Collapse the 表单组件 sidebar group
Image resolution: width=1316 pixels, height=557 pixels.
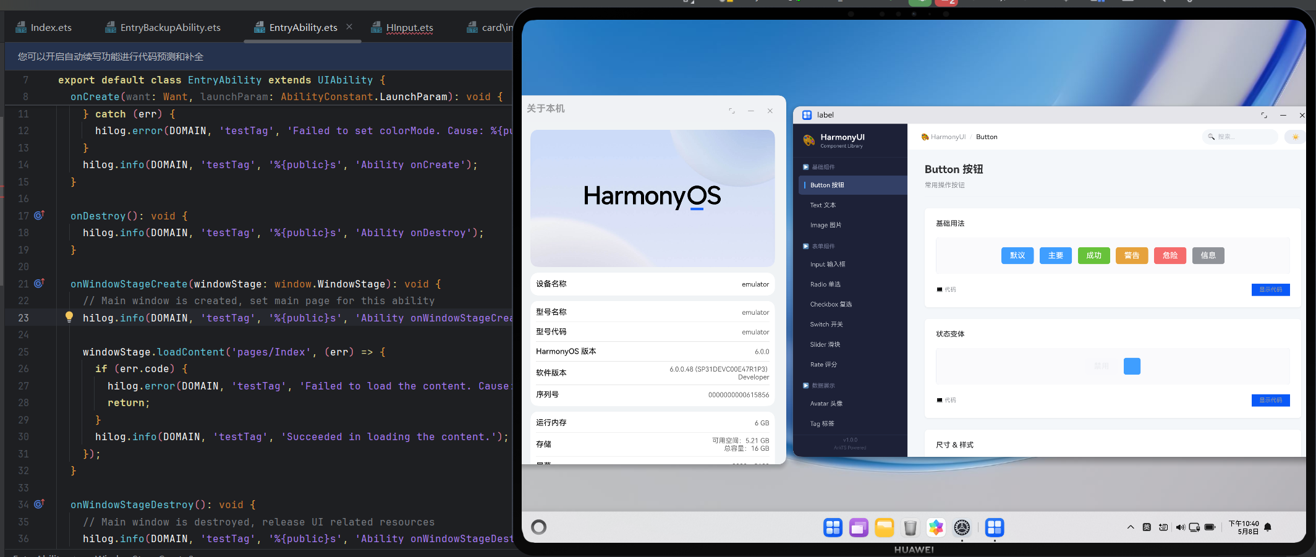[819, 246]
